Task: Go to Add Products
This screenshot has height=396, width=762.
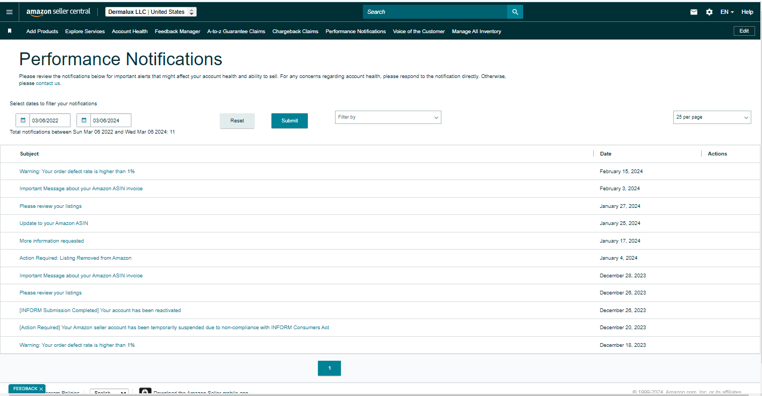Action: (x=42, y=32)
